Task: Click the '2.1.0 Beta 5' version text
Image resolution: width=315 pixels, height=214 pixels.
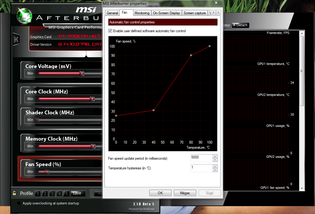Action: tap(143, 204)
